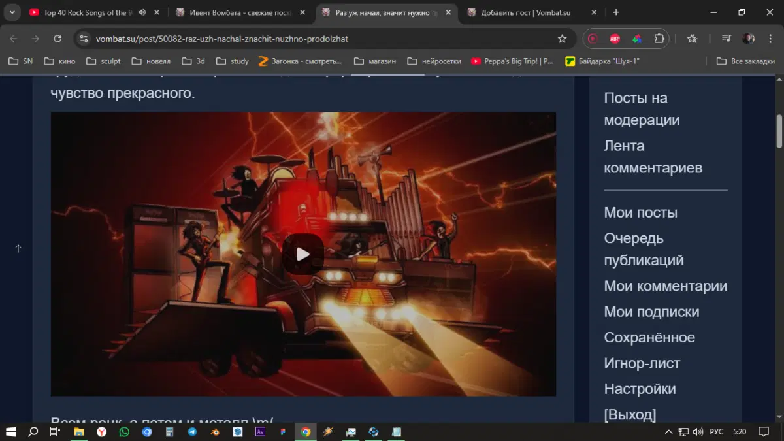
Task: Play the embedded rock bulldozer video
Action: coord(303,254)
